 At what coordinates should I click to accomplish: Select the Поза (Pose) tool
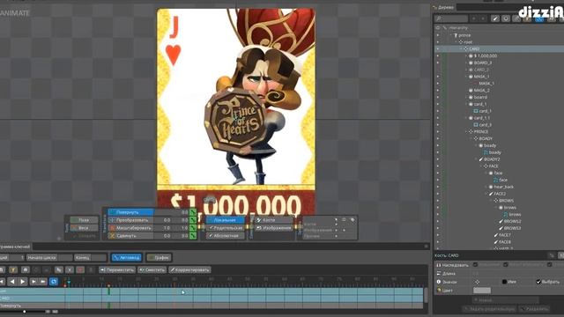pyautogui.click(x=84, y=220)
